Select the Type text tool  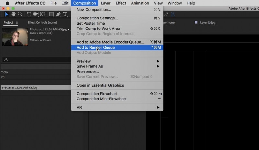(x=65, y=14)
